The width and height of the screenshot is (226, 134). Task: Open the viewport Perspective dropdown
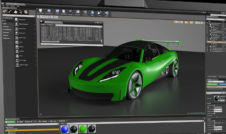tap(44, 17)
